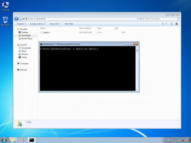Viewport: 191px width, 143px height.
Task: Click the change view icon
Action: point(163,24)
